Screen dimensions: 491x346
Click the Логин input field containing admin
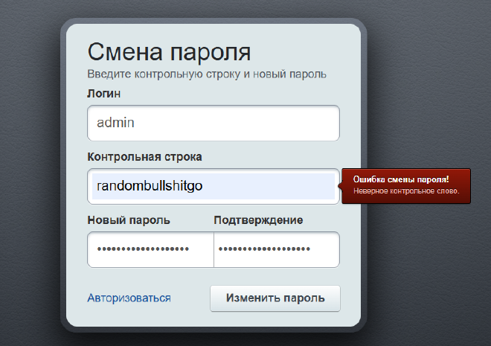pos(214,123)
